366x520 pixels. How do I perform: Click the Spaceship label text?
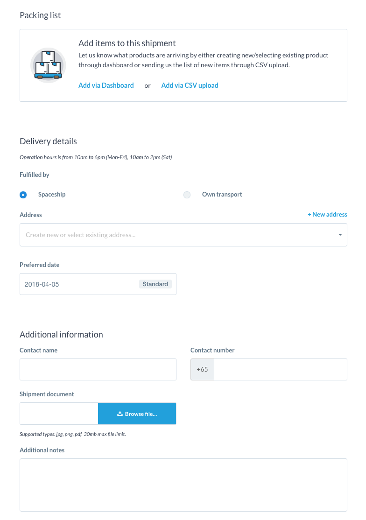(x=52, y=194)
